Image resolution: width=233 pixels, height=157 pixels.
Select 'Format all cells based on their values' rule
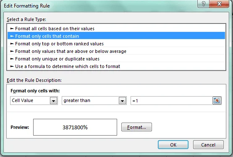116,29
